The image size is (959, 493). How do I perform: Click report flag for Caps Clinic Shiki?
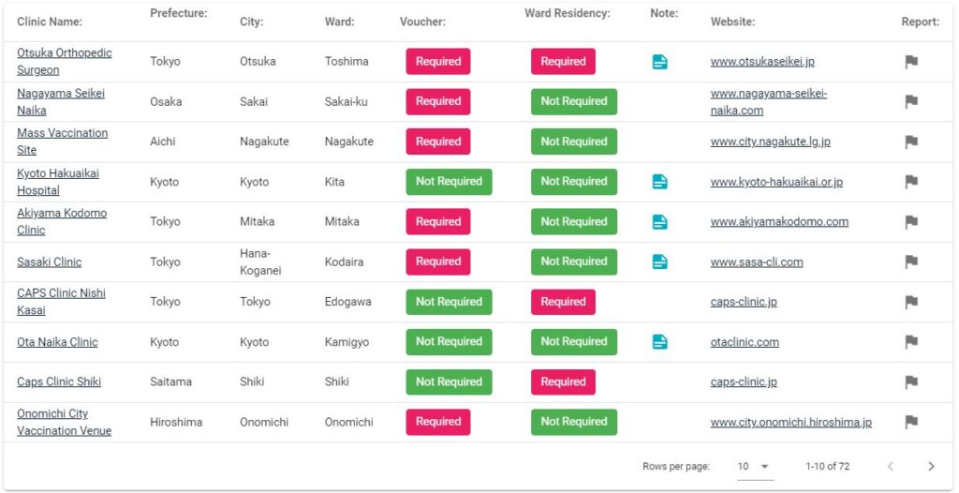(911, 382)
